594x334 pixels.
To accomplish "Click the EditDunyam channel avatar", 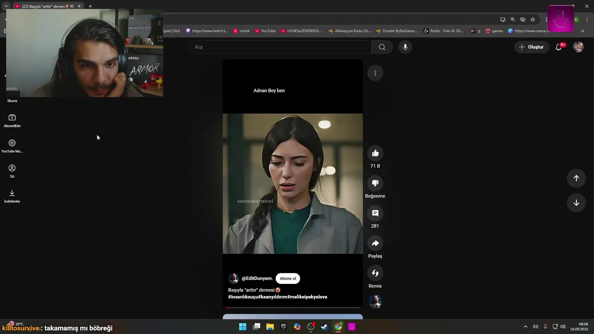I will [234, 278].
